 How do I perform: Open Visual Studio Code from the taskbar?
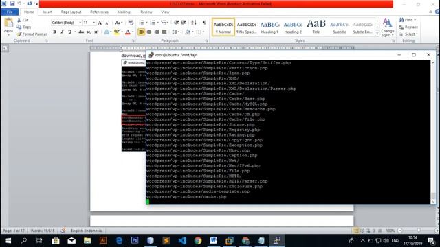(x=182, y=240)
